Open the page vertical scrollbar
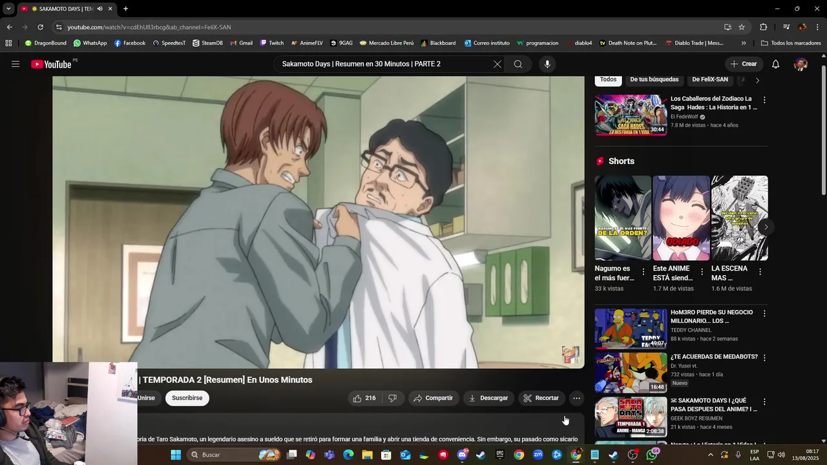Screen dimensions: 827x465 tap(823, 129)
